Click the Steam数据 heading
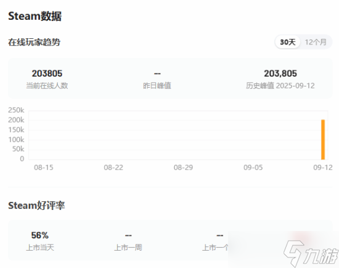 [35, 16]
